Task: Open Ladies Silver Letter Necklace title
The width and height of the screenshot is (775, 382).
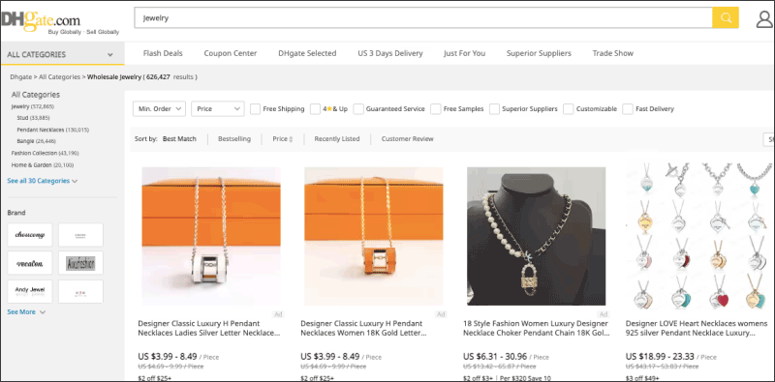Action: [x=209, y=328]
